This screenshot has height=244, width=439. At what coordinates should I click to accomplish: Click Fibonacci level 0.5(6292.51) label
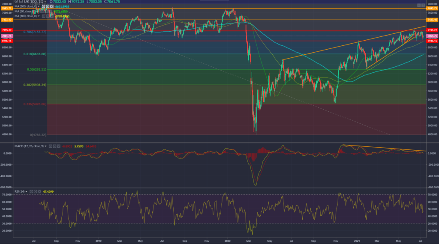(x=37, y=69)
